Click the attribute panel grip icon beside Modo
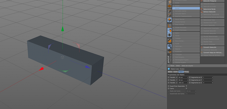This screenshot has width=227, height=109. tap(169, 66)
